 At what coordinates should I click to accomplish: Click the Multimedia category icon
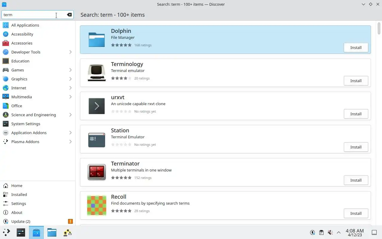[x=5, y=97]
